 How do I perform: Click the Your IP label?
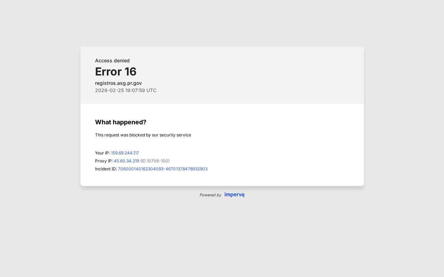[102, 153]
